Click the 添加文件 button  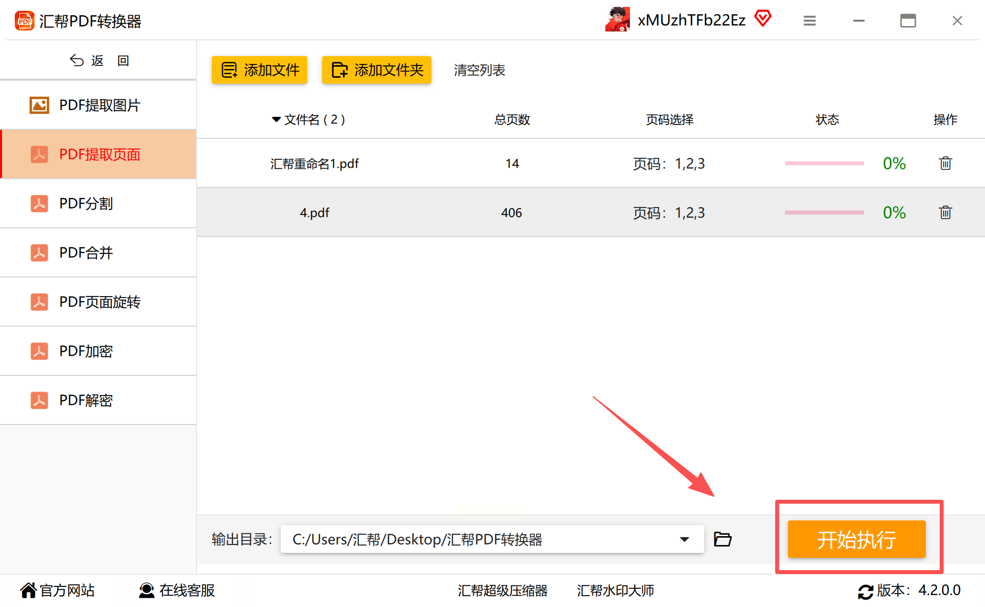pos(260,70)
